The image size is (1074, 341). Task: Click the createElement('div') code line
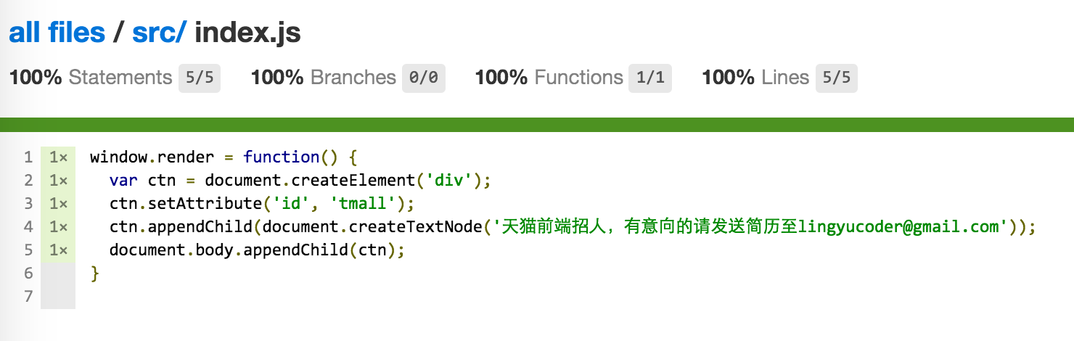pyautogui.click(x=300, y=181)
